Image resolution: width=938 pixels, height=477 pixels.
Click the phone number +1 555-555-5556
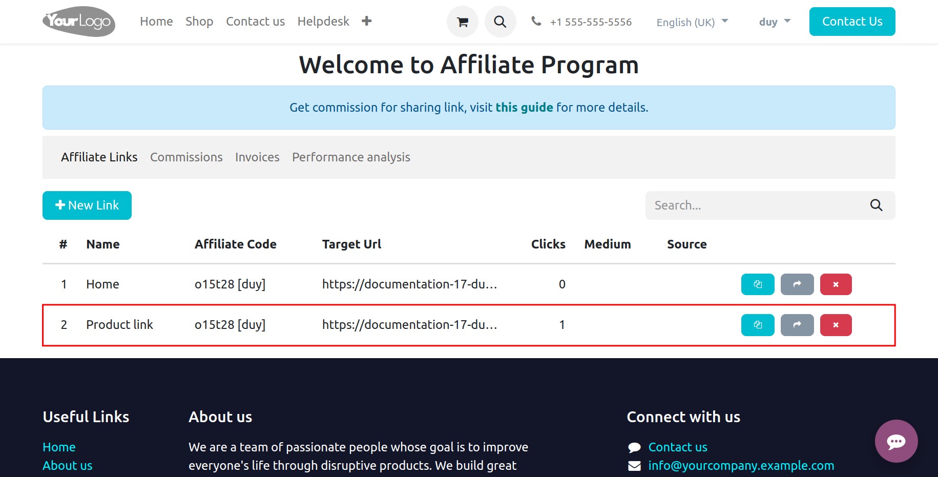click(591, 22)
